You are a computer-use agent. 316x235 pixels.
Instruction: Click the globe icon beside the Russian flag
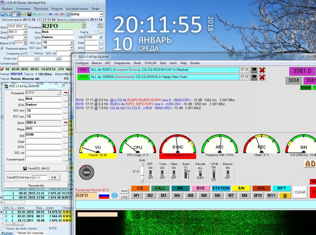coord(114,196)
